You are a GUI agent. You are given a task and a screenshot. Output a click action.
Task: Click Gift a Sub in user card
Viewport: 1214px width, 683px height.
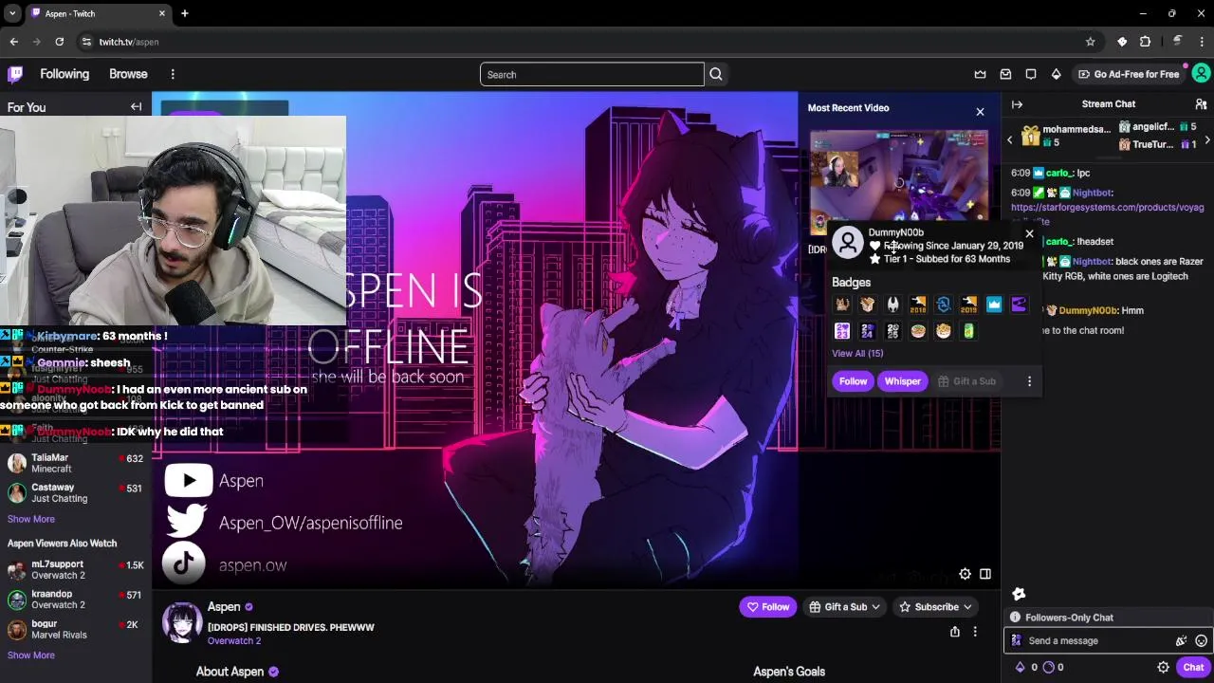pyautogui.click(x=966, y=381)
